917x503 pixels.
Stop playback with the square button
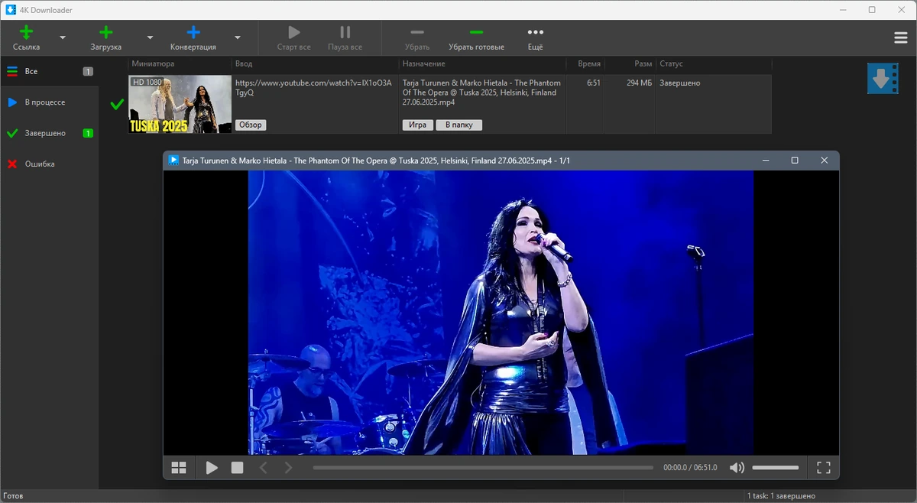click(238, 468)
